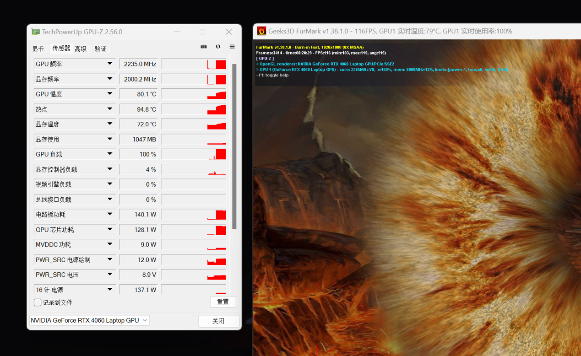Minimize the GPU-Z window
Viewport: 581px width, 356px height.
[x=176, y=32]
